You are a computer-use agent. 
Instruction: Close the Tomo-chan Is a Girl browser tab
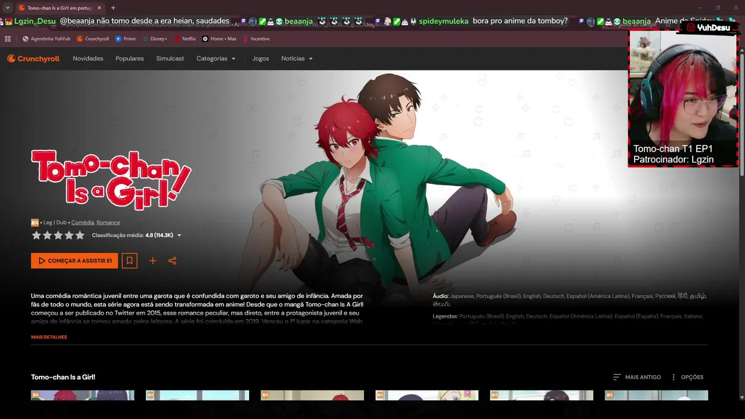point(99,8)
